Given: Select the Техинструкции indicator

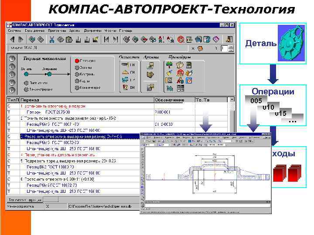Looking at the screenshot, I should click(26, 90).
